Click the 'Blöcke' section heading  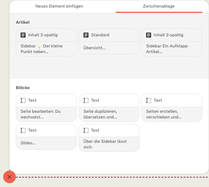[x=23, y=87]
